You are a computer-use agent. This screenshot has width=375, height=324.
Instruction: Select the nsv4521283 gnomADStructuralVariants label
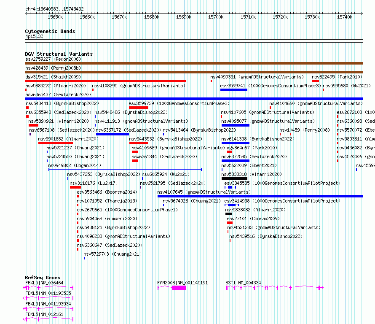tap(274, 227)
